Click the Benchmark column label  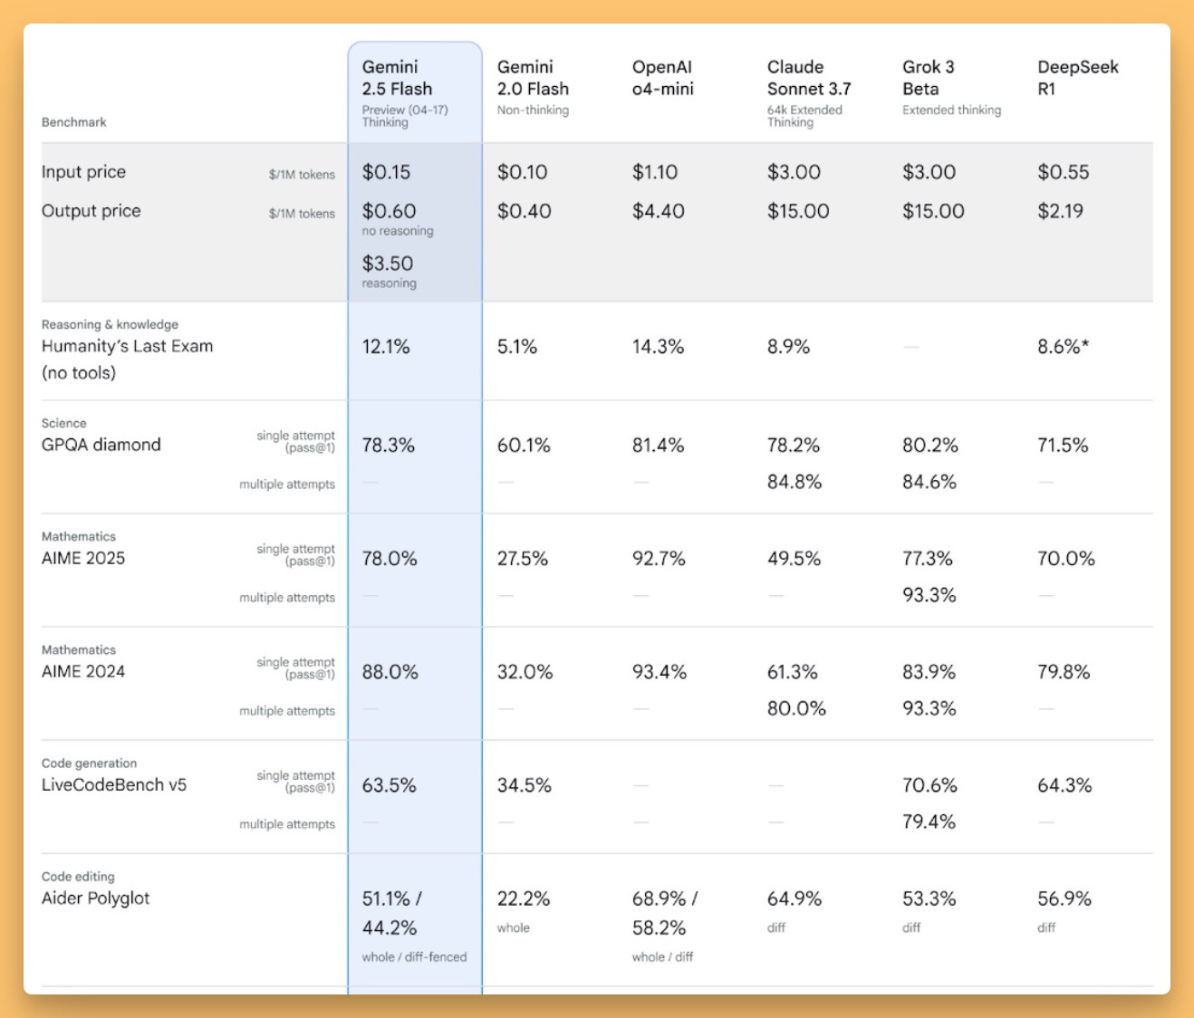[73, 122]
